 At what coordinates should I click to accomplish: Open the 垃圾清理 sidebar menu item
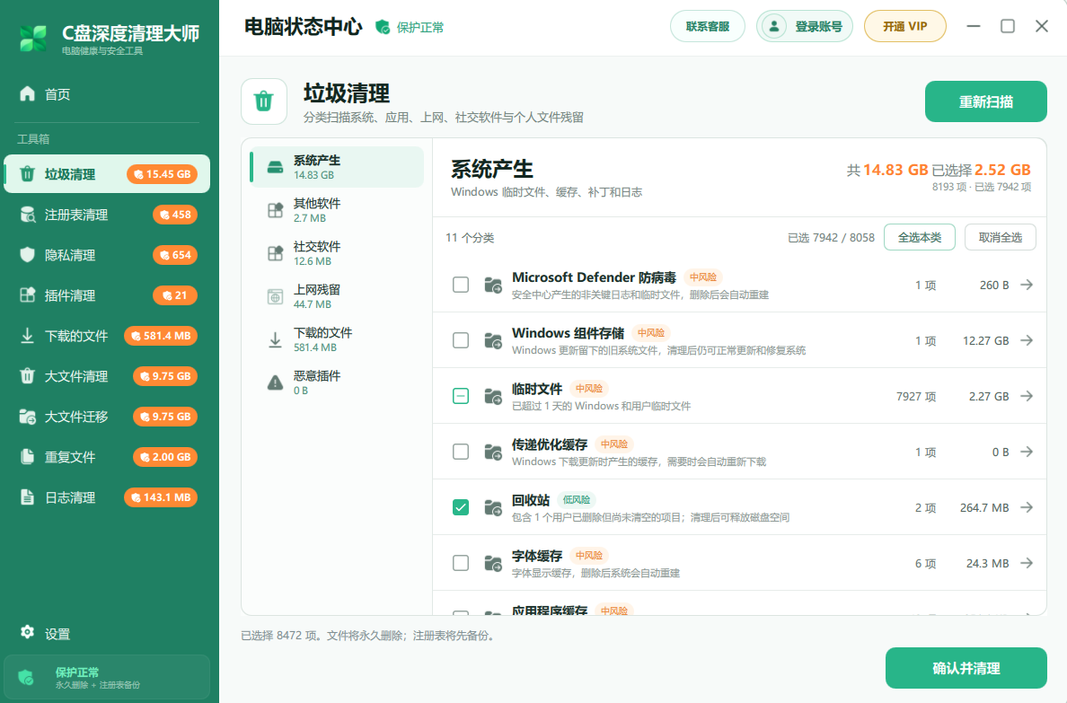(107, 174)
